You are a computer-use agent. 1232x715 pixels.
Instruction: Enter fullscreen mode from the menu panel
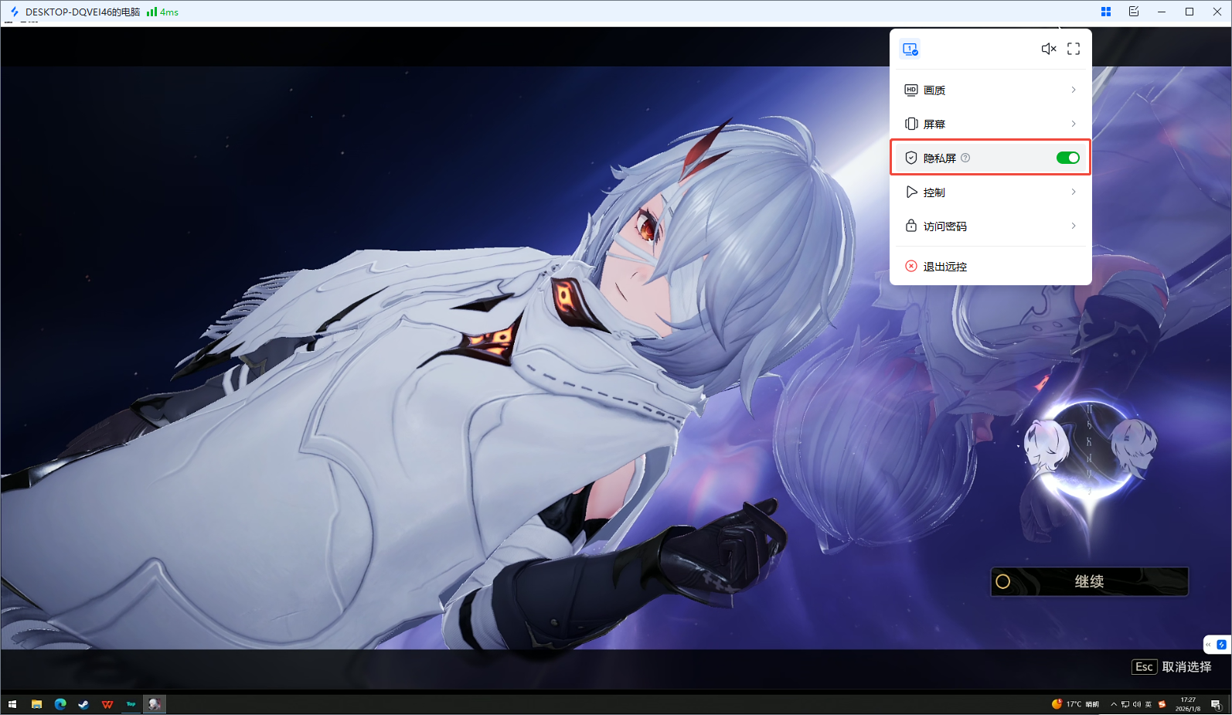[1074, 49]
